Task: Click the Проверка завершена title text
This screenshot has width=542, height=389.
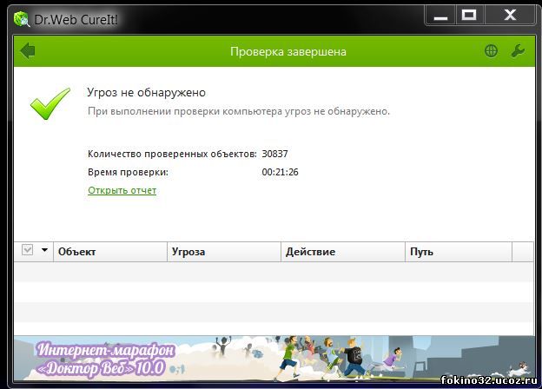Action: 288,51
